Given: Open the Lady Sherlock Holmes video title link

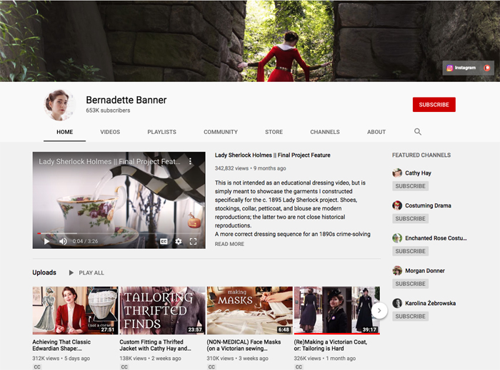Looking at the screenshot, I should pos(272,155).
